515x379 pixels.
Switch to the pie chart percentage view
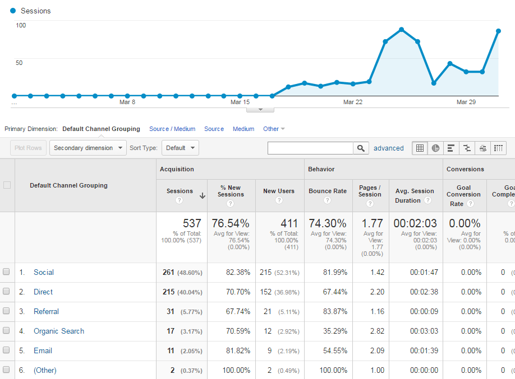pyautogui.click(x=435, y=148)
